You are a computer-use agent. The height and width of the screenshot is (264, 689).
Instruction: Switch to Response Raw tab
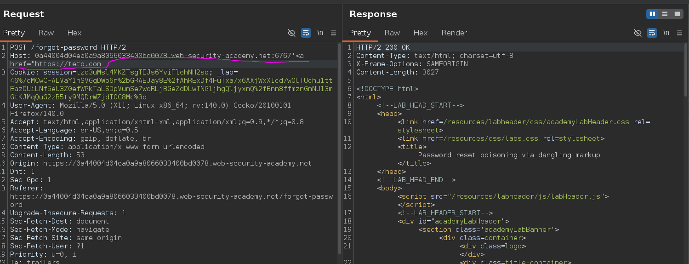pyautogui.click(x=392, y=33)
